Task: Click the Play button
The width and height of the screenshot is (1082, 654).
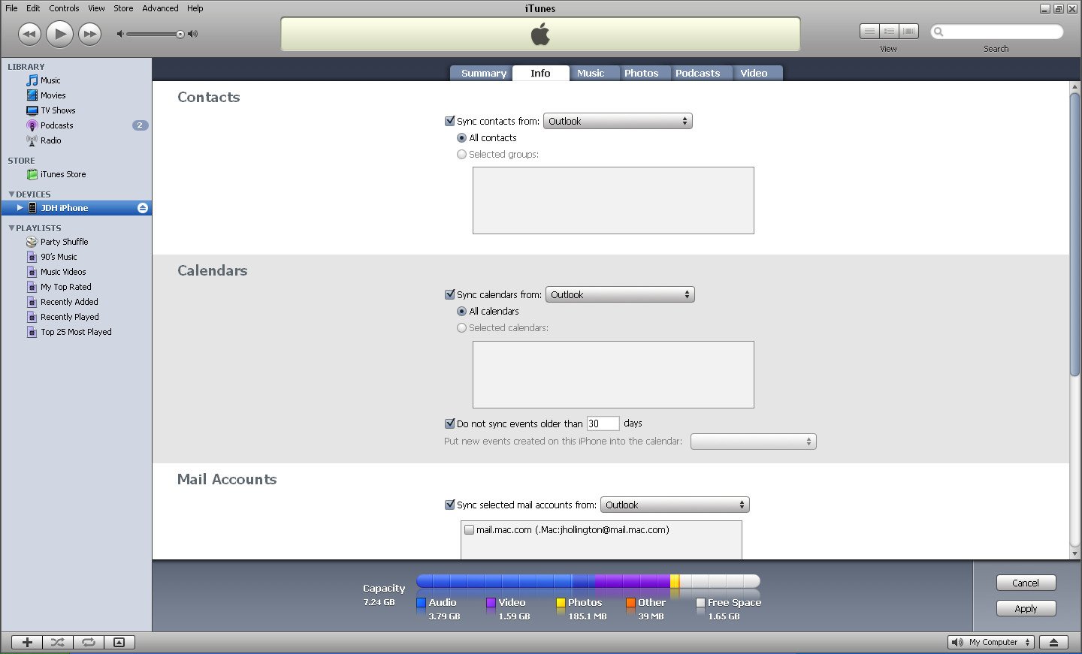Action: (x=59, y=34)
